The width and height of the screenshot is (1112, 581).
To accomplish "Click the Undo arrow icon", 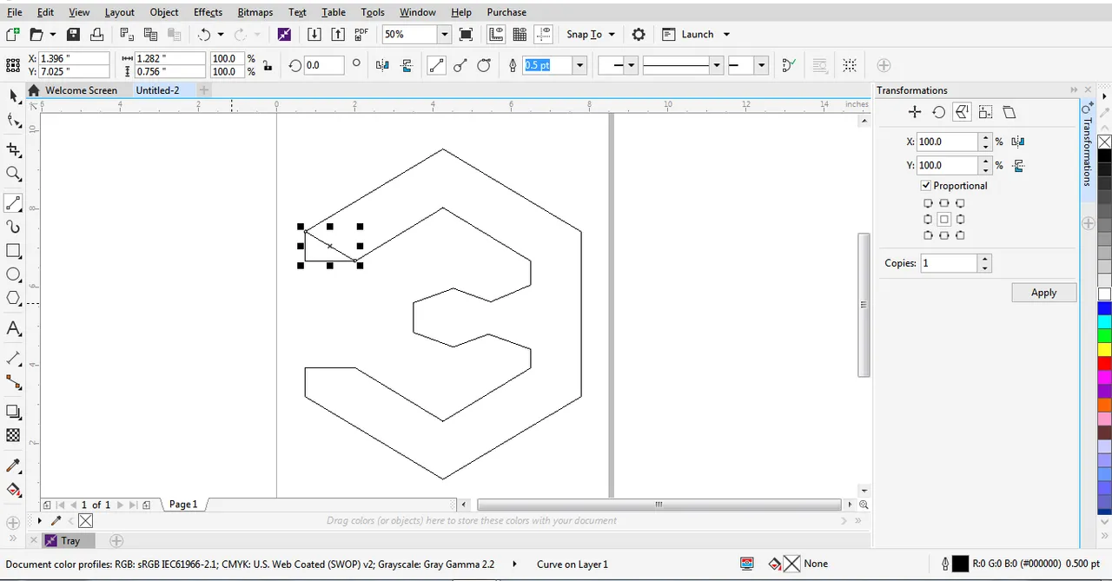I will coord(204,35).
